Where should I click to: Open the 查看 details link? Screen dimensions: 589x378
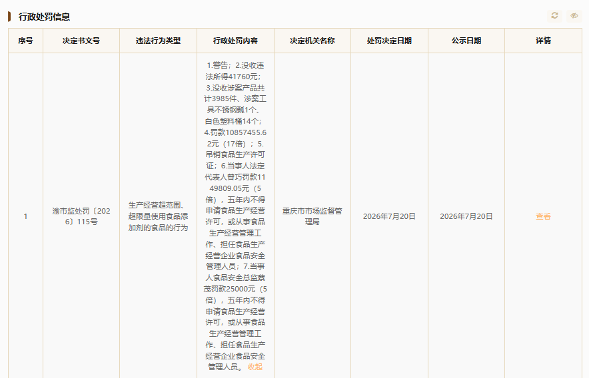(543, 216)
